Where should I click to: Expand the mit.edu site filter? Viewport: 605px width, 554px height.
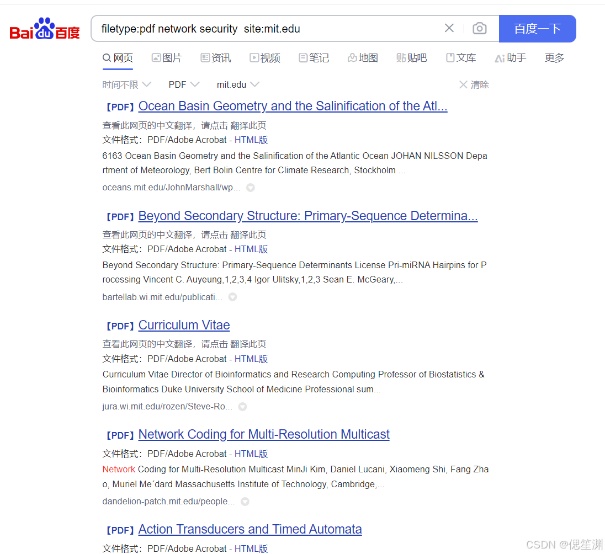click(x=238, y=84)
